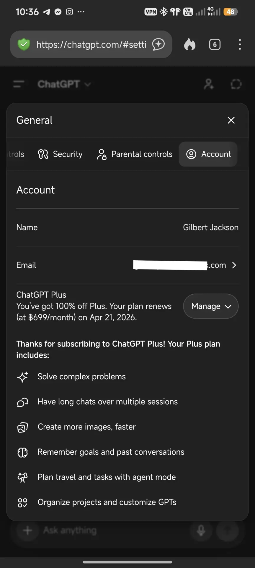
Task: Tap the address bar URL field
Action: point(91,44)
